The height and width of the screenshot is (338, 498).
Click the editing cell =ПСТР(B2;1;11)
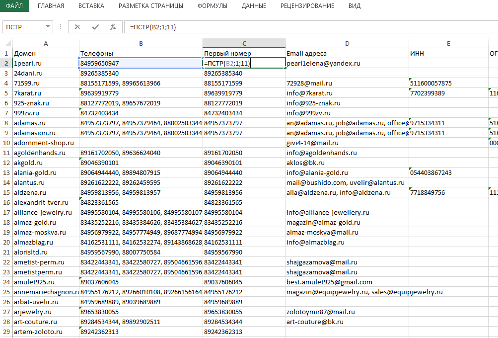click(244, 63)
